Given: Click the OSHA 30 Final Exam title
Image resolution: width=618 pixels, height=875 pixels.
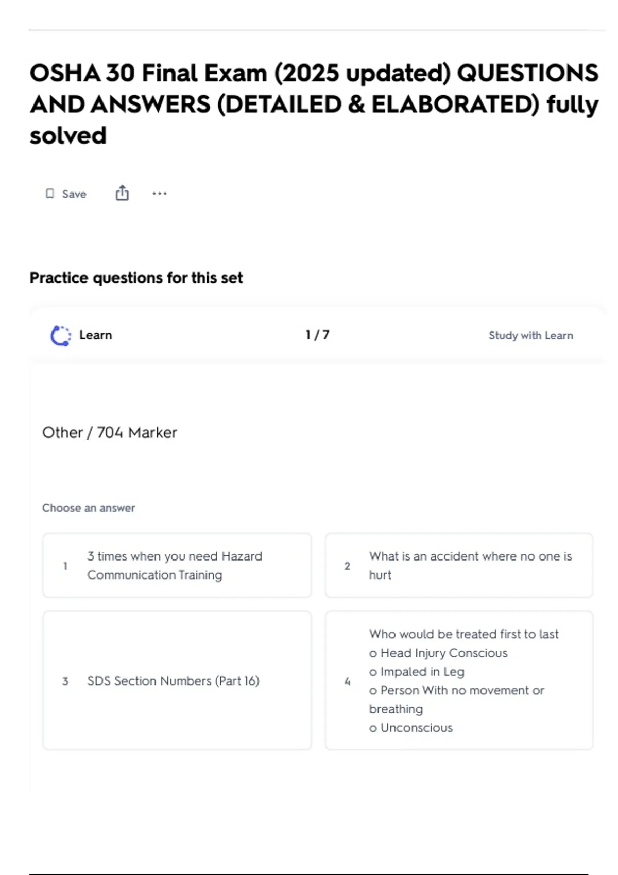Looking at the screenshot, I should [313, 104].
